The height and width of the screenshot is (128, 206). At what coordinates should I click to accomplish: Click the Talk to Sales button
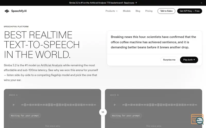(x=166, y=11)
